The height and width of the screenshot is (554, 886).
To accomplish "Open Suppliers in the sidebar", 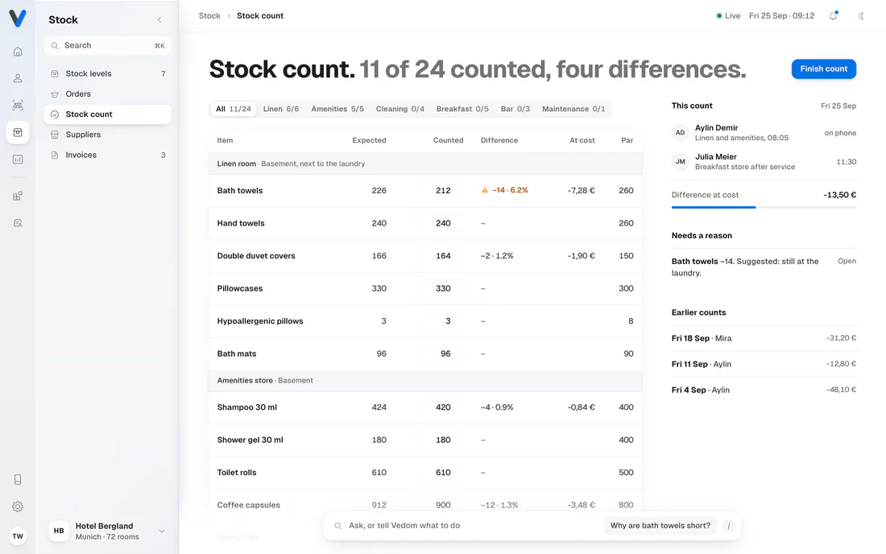I will (x=107, y=134).
